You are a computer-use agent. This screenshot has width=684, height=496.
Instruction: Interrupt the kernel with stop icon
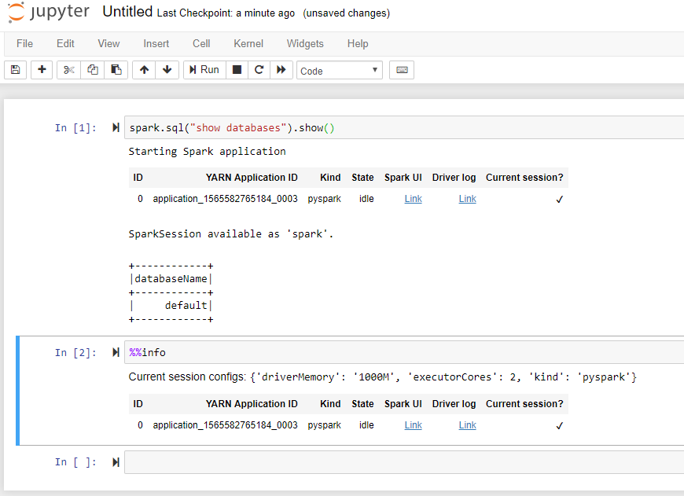[236, 69]
